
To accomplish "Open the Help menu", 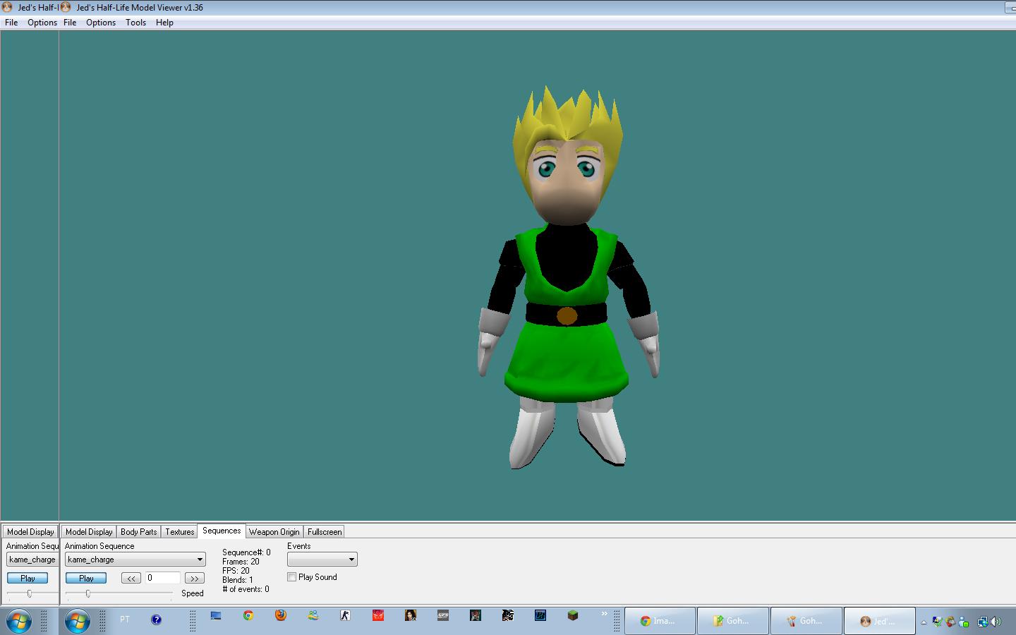I will pos(164,23).
